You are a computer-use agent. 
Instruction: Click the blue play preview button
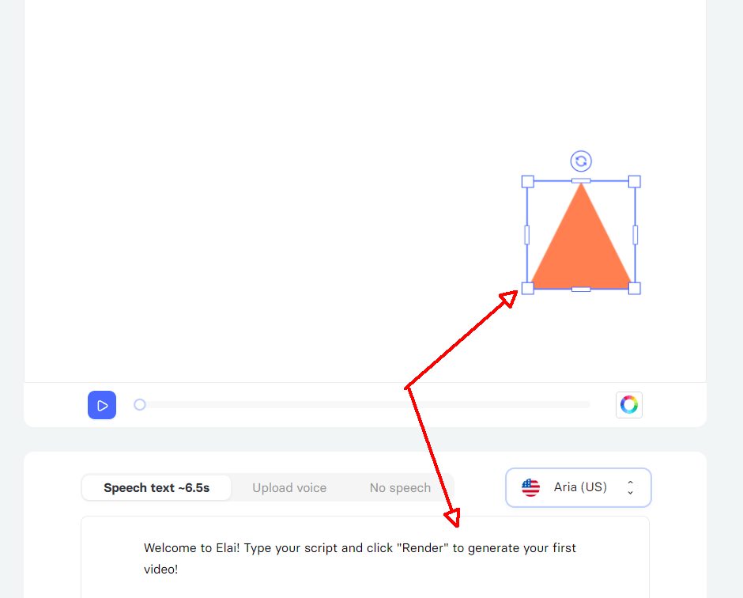[102, 405]
